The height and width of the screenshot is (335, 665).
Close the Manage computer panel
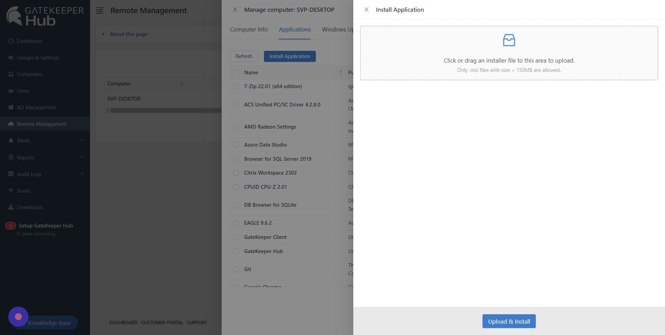coord(235,10)
